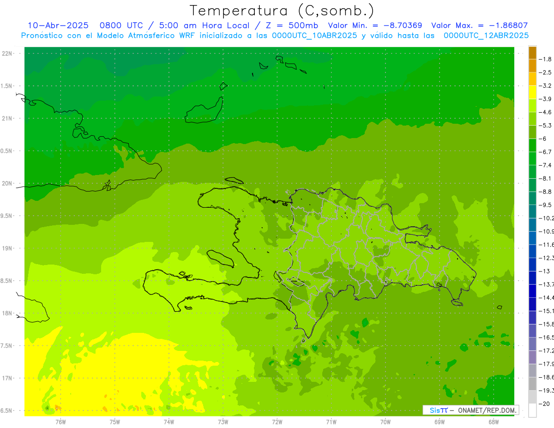The width and height of the screenshot is (554, 428).
Task: Click the '71W' longitude label
Action: (x=331, y=422)
